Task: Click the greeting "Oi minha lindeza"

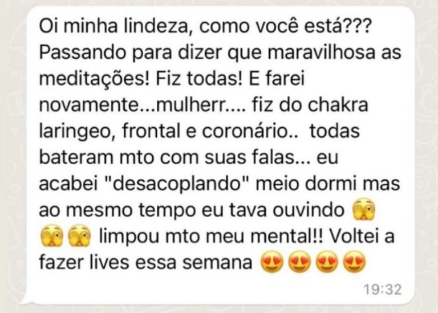Action: [115, 26]
